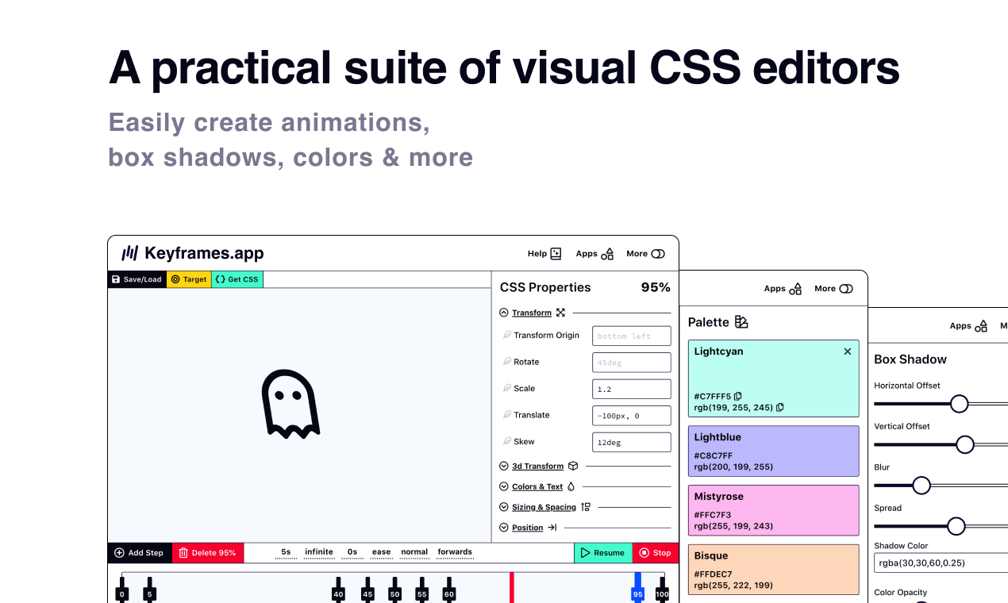Expand the 3d Transform section
Image resolution: width=1008 pixels, height=603 pixels.
coord(504,467)
